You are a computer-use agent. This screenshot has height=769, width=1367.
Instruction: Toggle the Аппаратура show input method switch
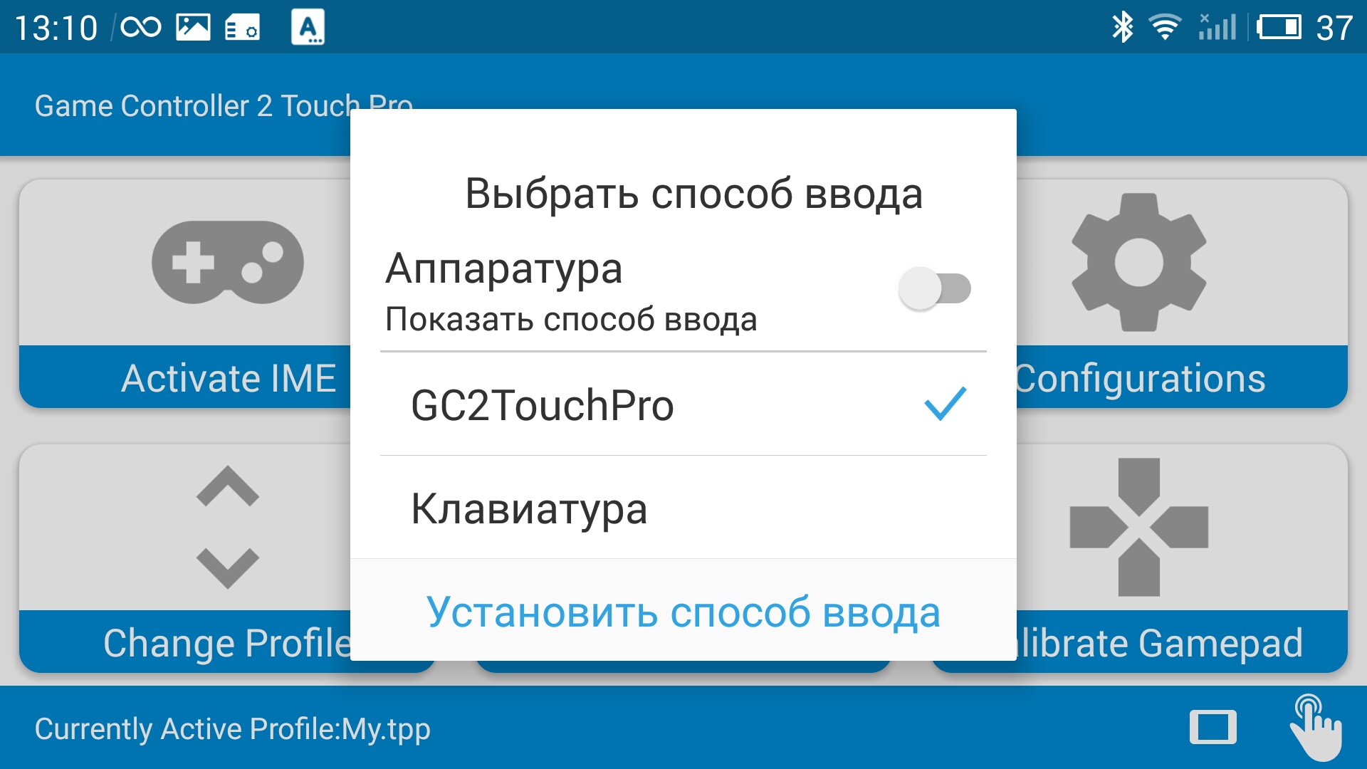935,288
